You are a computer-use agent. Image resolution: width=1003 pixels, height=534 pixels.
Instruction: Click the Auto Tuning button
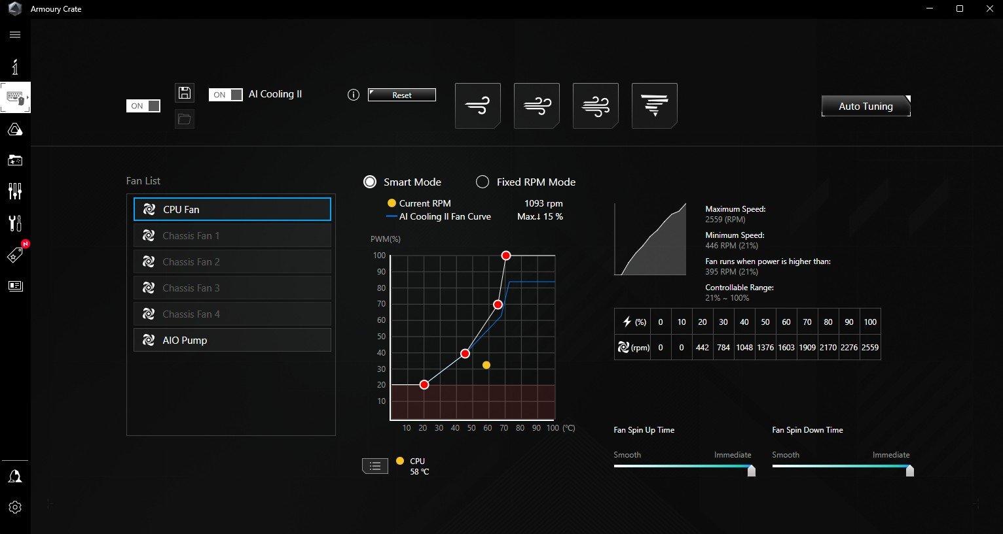click(866, 106)
